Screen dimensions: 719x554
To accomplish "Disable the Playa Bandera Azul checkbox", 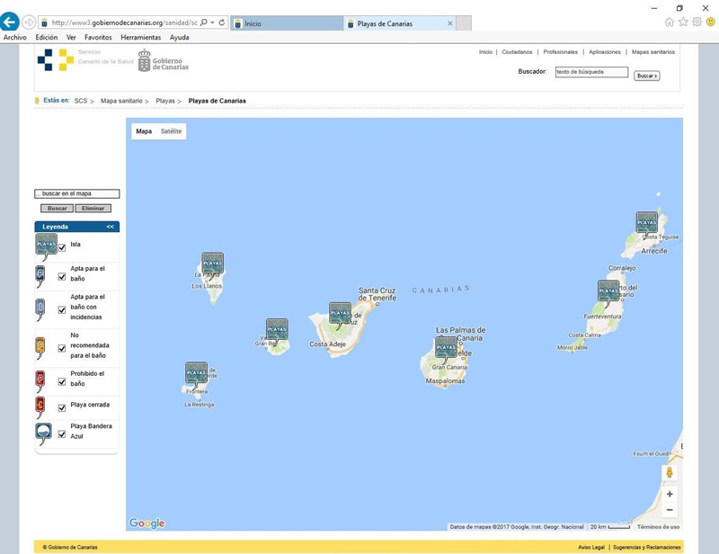I will [x=62, y=433].
